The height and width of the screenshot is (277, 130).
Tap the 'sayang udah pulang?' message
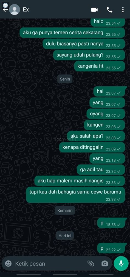(89, 55)
